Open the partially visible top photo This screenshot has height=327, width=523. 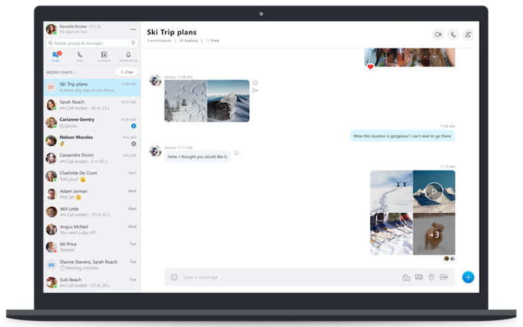(409, 57)
